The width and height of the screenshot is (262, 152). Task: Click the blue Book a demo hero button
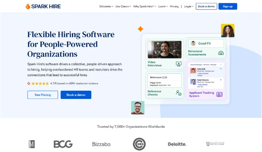pos(76,95)
